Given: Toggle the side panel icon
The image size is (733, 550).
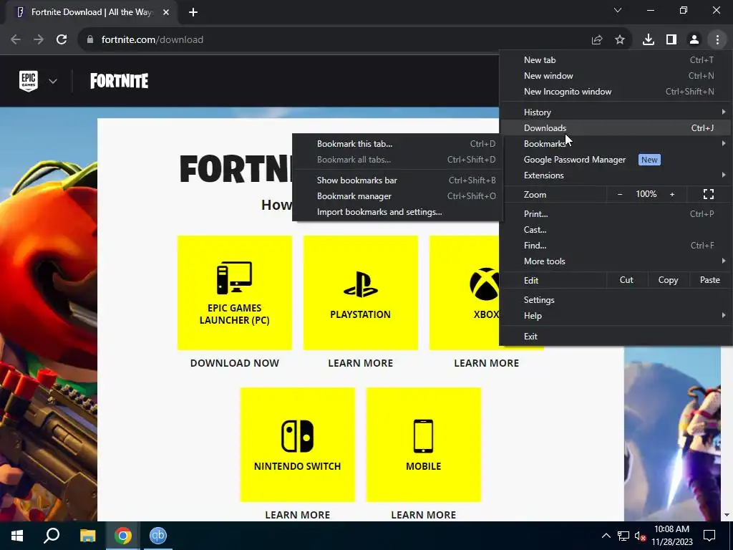Looking at the screenshot, I should 671,40.
